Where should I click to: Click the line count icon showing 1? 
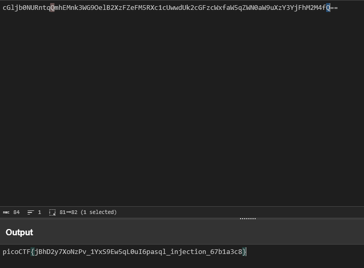tap(31, 212)
